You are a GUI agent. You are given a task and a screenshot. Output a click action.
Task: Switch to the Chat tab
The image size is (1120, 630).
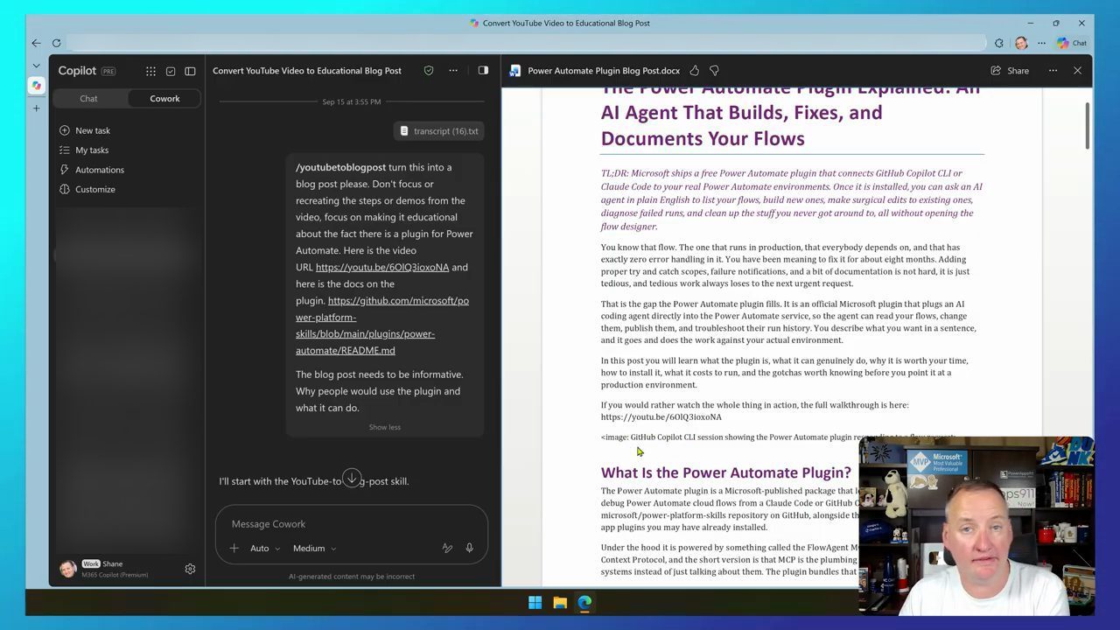(88, 99)
